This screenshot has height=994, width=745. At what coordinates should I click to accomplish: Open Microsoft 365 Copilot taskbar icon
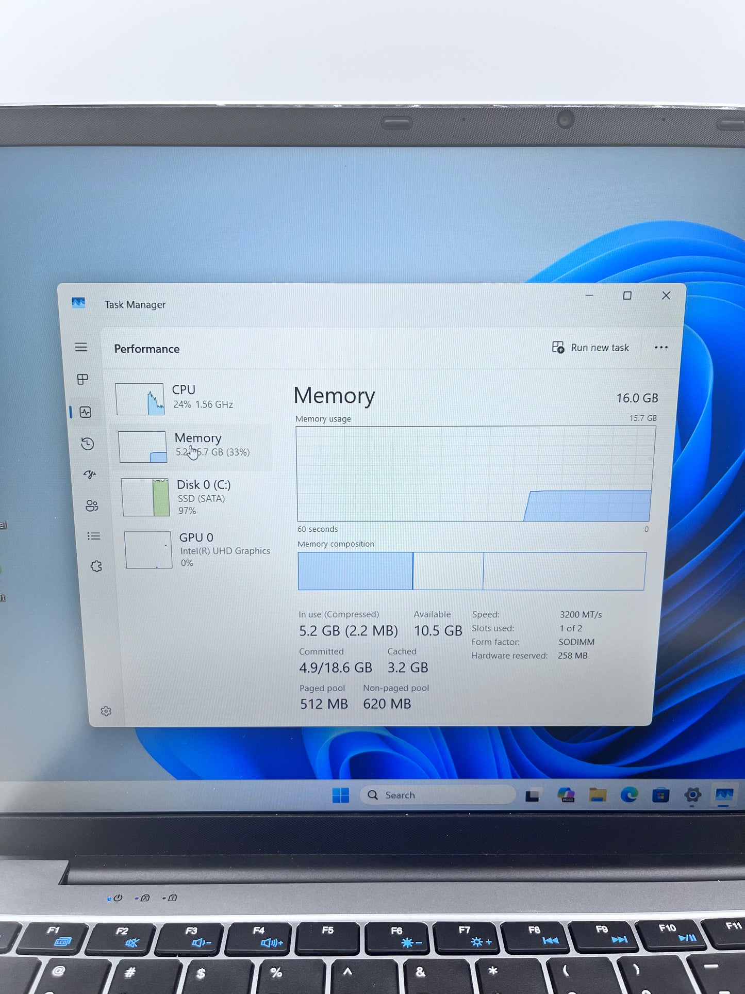click(566, 795)
